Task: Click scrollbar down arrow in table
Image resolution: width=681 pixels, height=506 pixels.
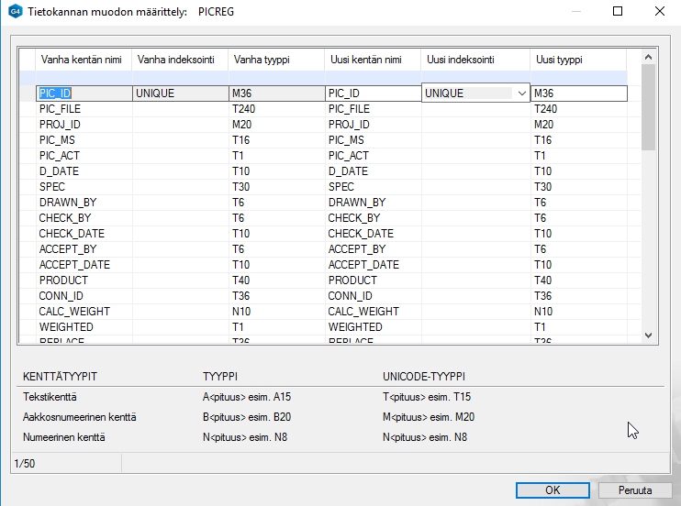Action: coord(648,335)
